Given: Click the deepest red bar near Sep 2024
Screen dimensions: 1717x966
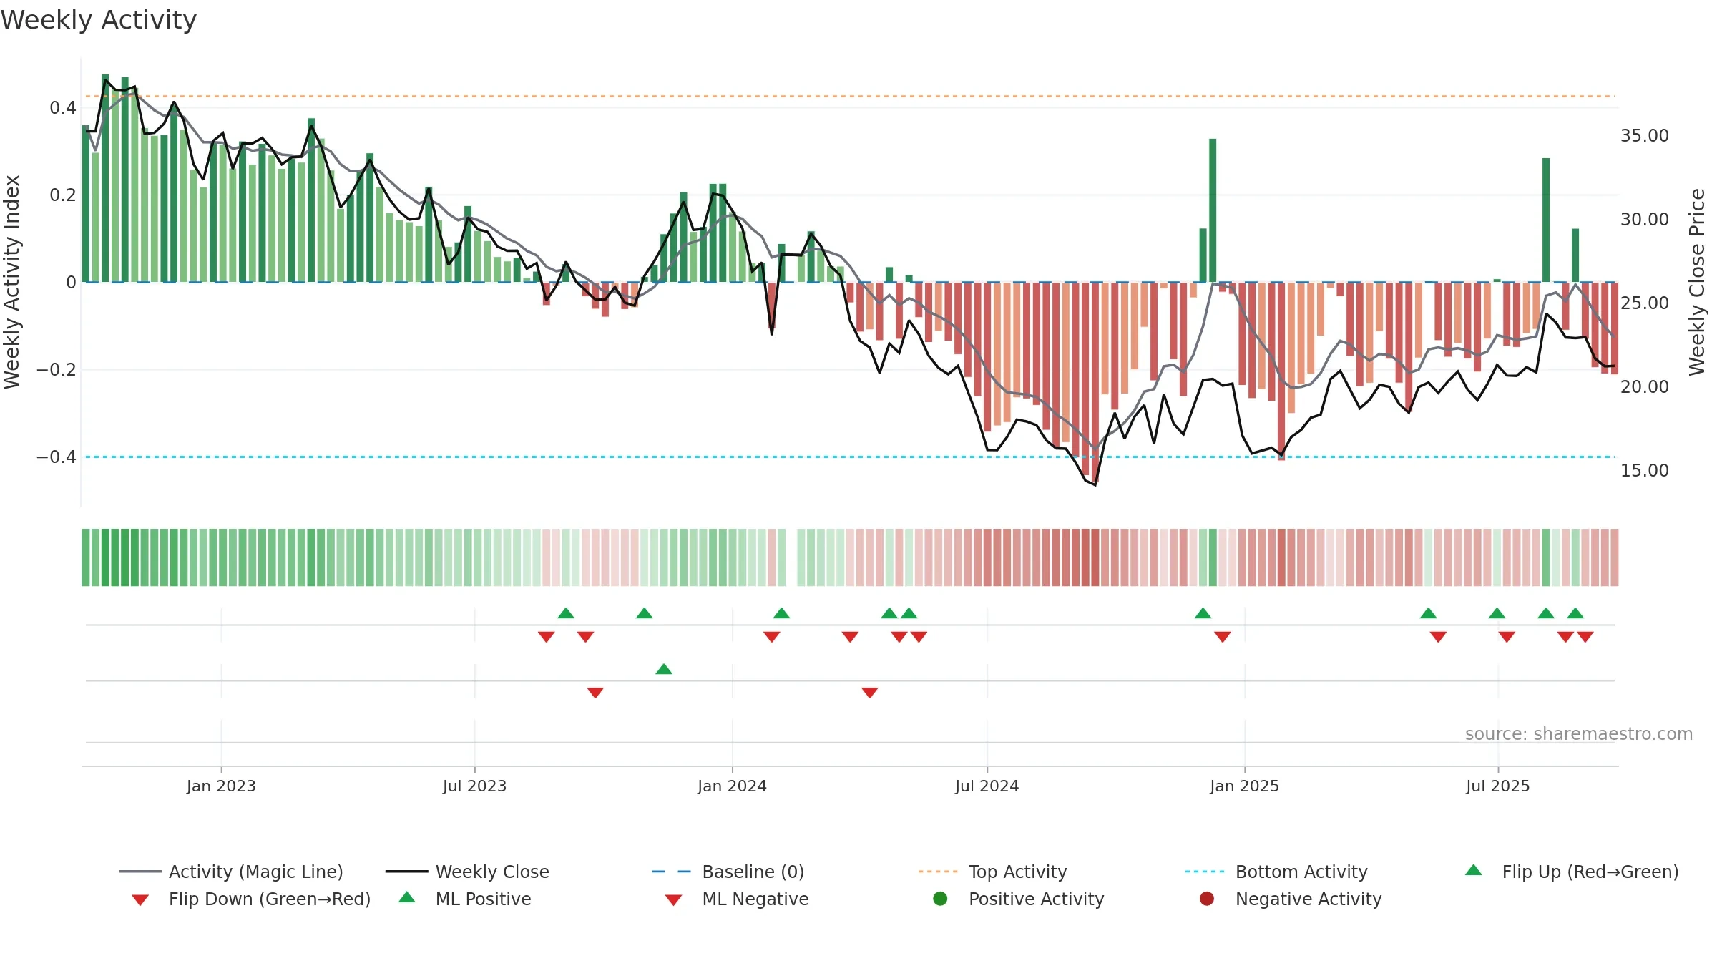Looking at the screenshot, I should tap(1095, 383).
